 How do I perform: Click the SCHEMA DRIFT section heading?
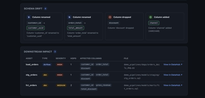pos(33,9)
